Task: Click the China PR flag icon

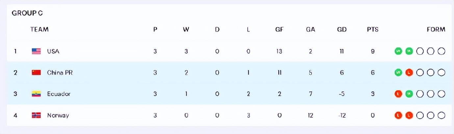Action: pyautogui.click(x=36, y=73)
